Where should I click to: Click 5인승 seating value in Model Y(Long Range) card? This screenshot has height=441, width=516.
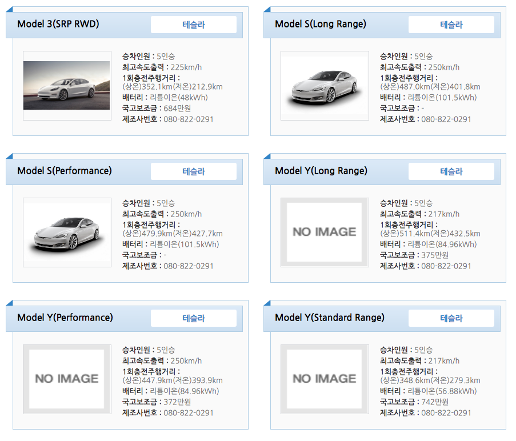423,203
